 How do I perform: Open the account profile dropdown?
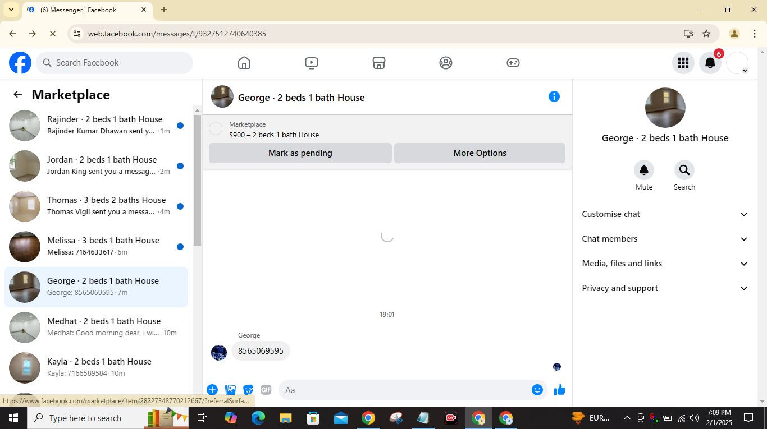tap(738, 63)
